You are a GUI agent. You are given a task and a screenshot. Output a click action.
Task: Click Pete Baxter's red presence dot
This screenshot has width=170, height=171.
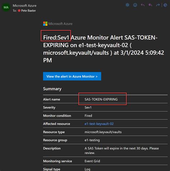[x=19, y=11]
